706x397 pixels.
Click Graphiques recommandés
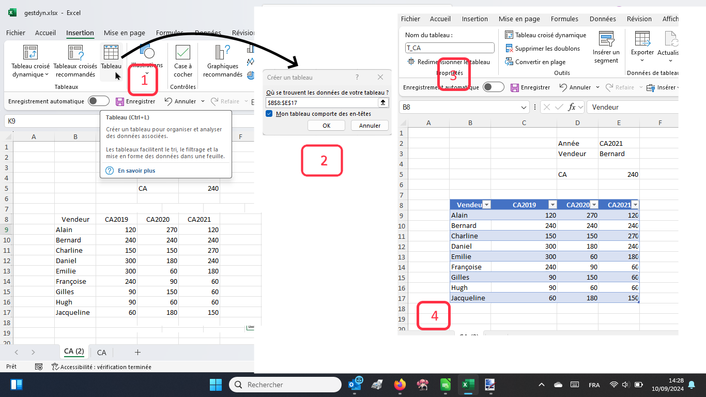tap(222, 59)
